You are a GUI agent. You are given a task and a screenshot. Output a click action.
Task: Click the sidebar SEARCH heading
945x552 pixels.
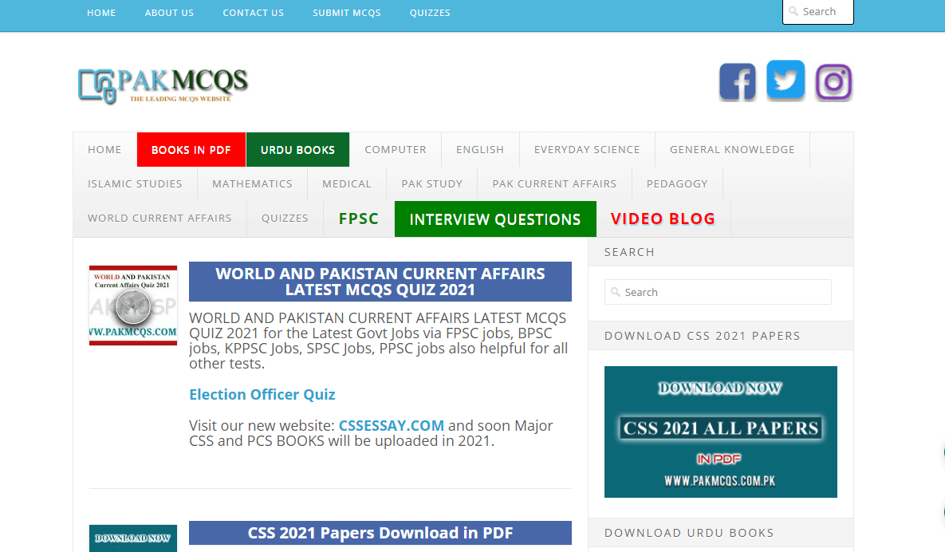coord(629,252)
